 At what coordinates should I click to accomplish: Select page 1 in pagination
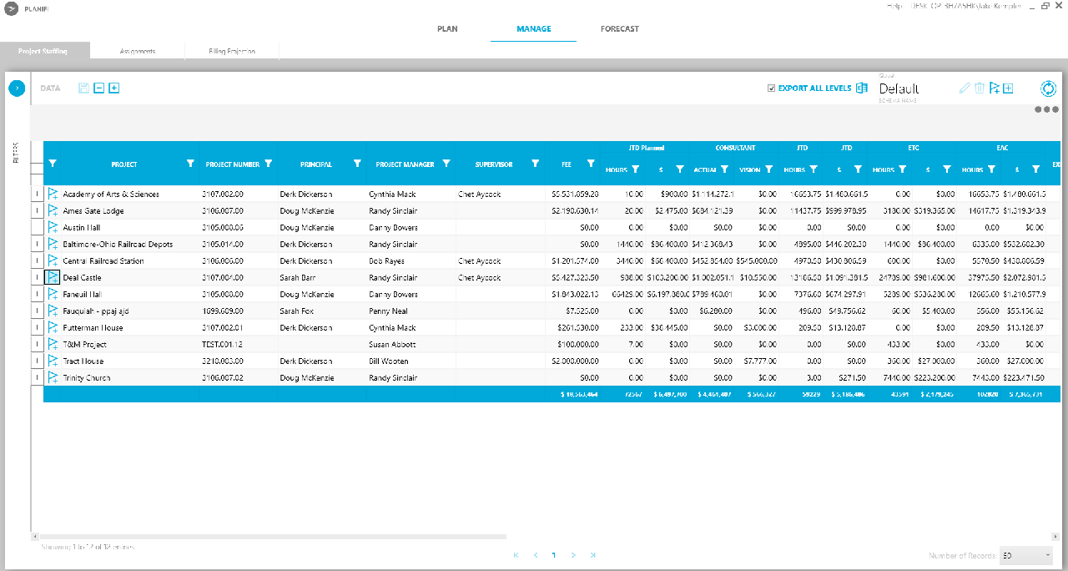[554, 555]
